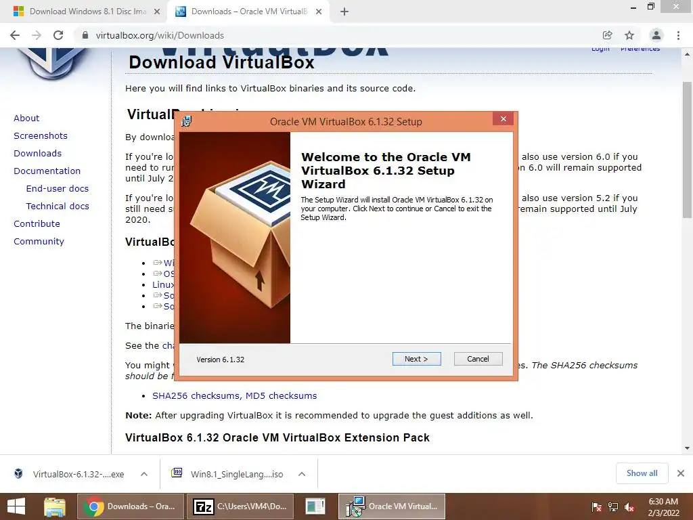Open Chrome profile avatar menu
The width and height of the screenshot is (693, 520).
[656, 35]
